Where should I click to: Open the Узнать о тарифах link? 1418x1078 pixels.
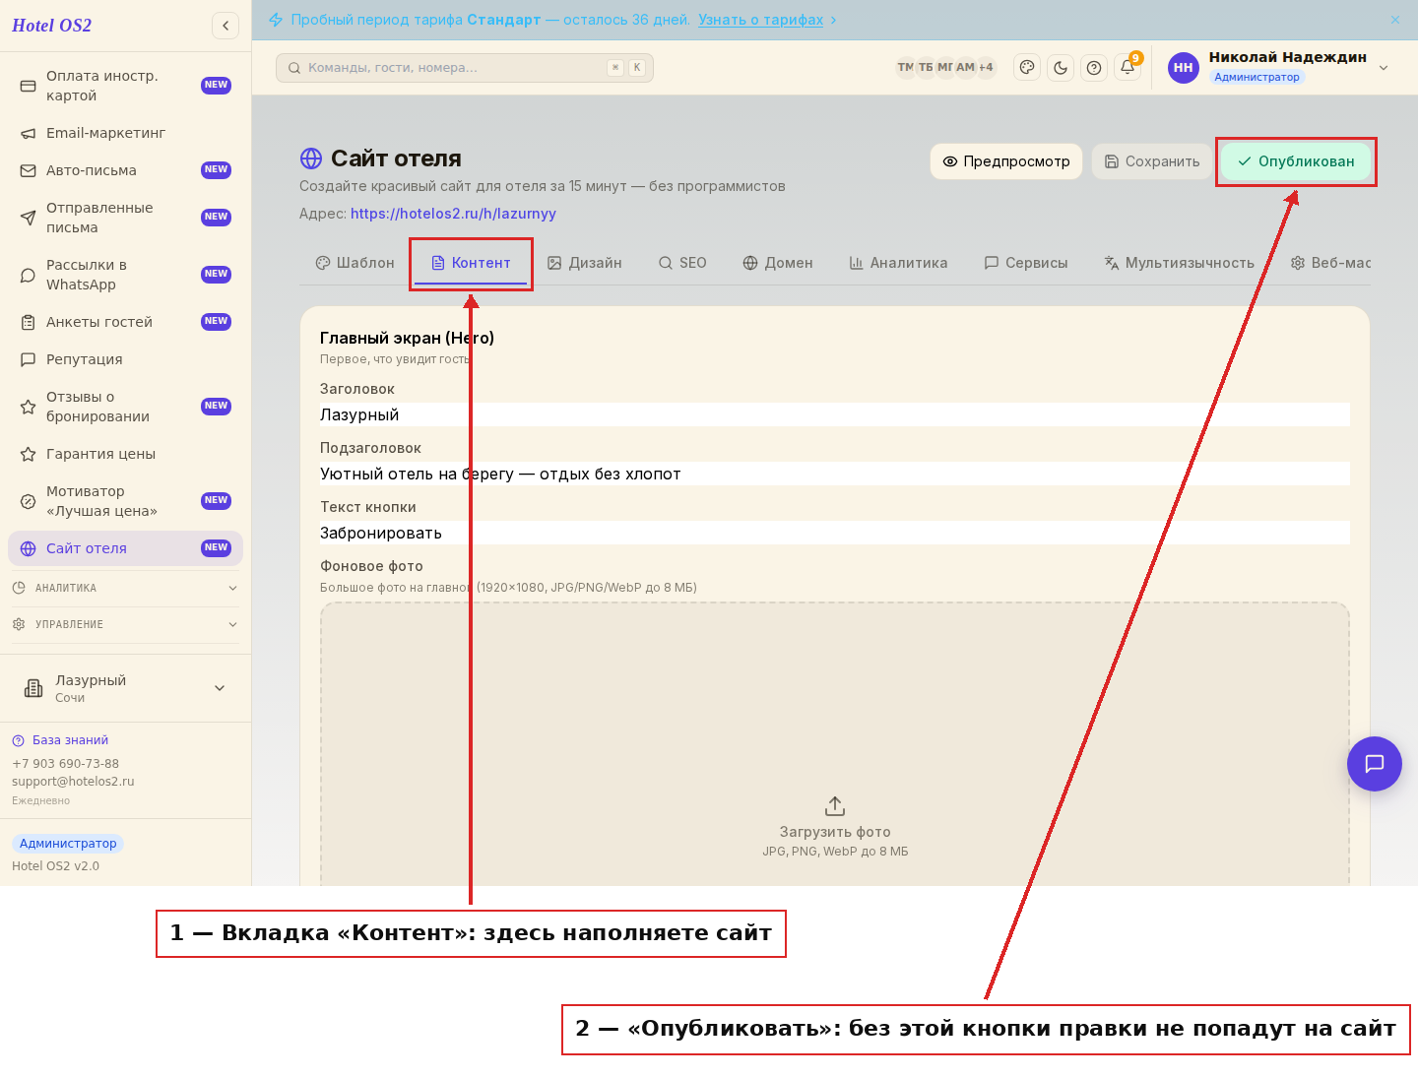[760, 20]
